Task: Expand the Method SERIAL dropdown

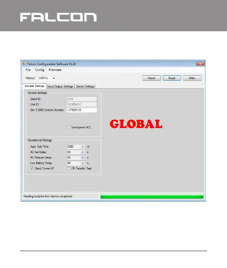Action: tap(54, 78)
